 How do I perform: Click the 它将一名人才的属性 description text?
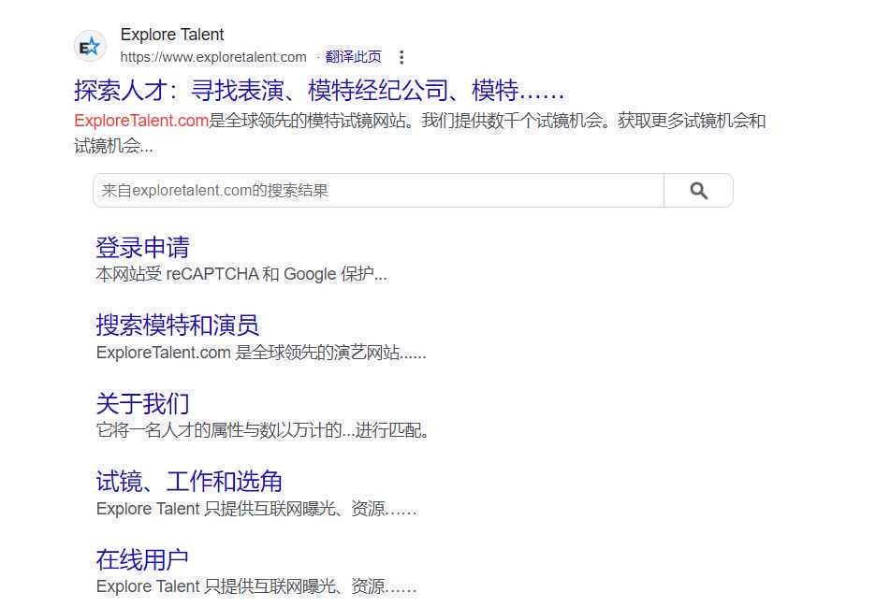(262, 430)
